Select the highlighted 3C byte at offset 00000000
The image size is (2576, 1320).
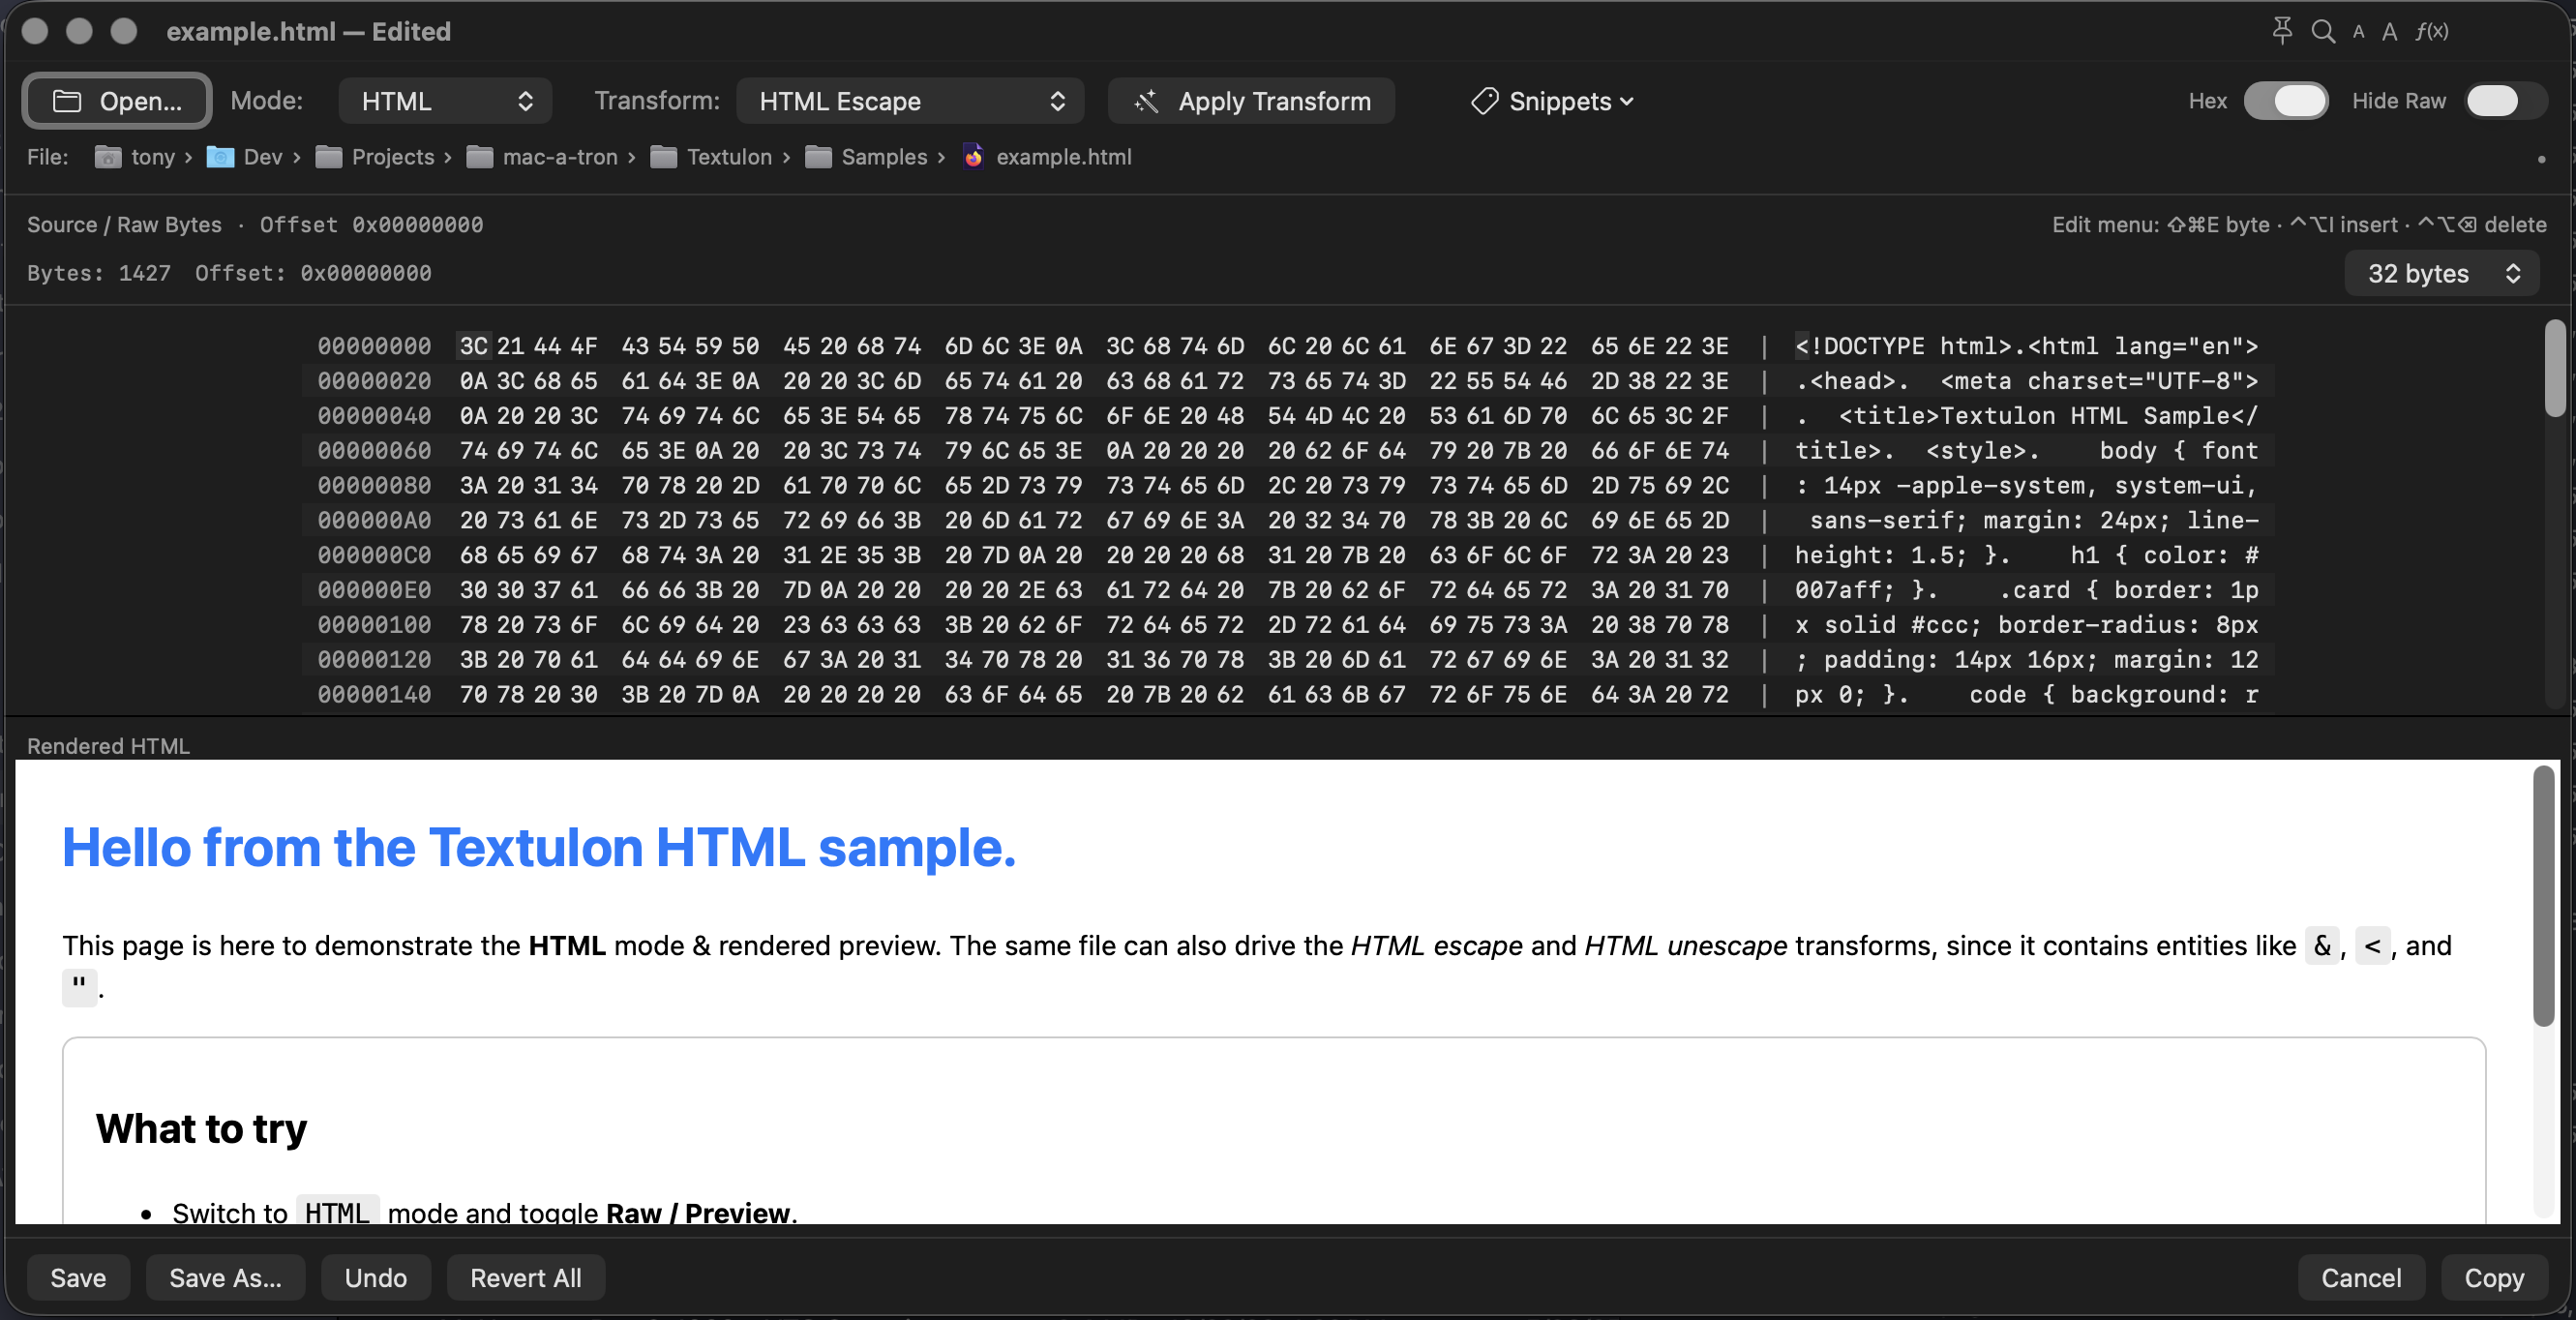tap(474, 346)
